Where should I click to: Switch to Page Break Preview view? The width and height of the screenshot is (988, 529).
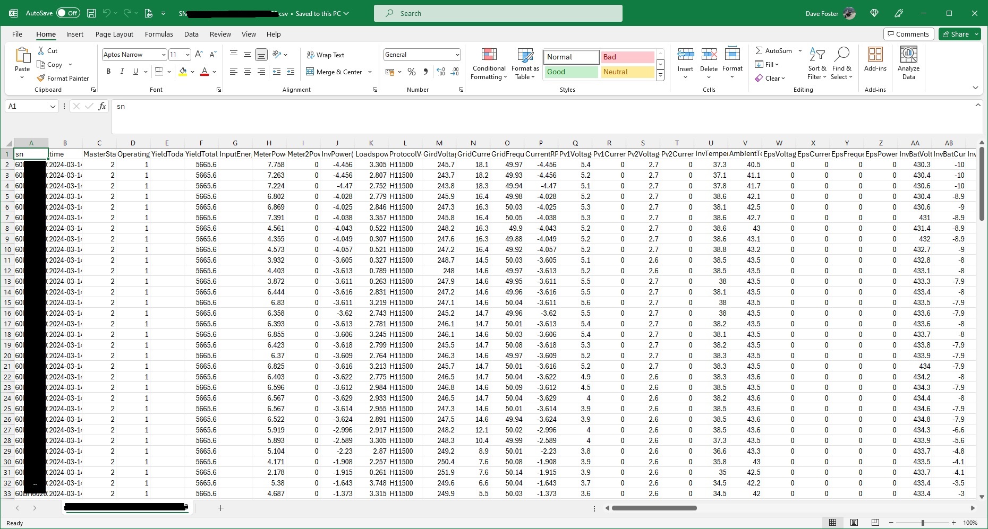[875, 523]
